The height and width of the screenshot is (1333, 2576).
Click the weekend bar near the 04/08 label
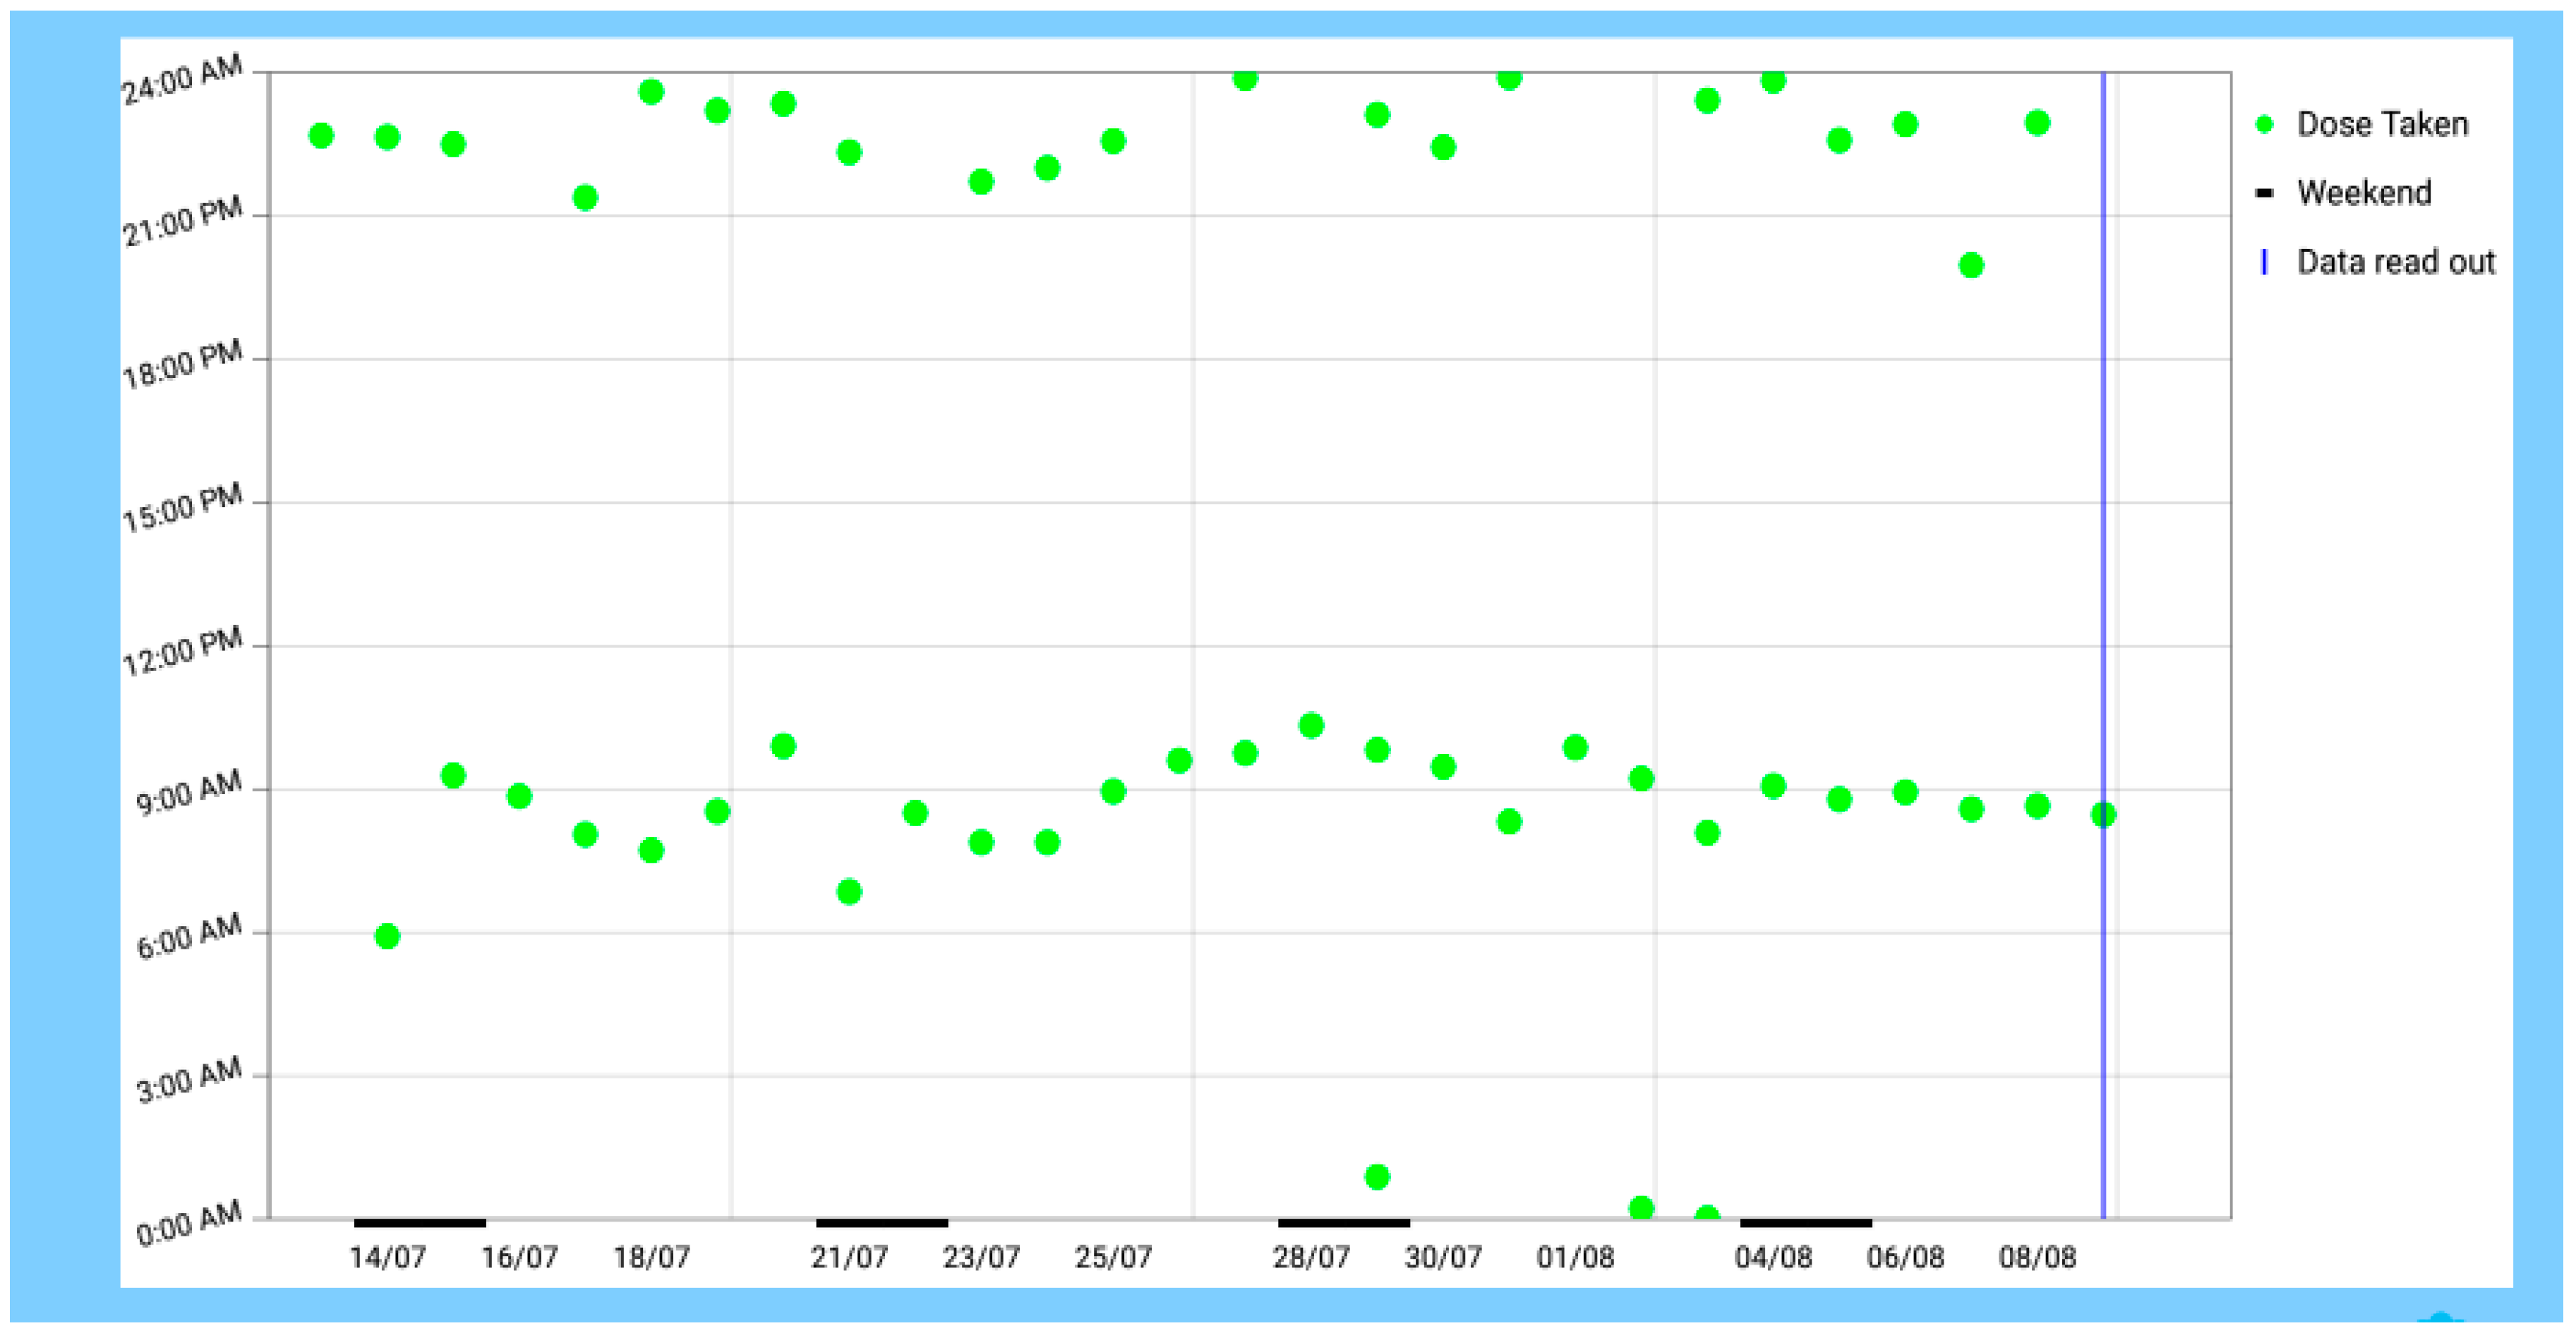[1806, 1222]
